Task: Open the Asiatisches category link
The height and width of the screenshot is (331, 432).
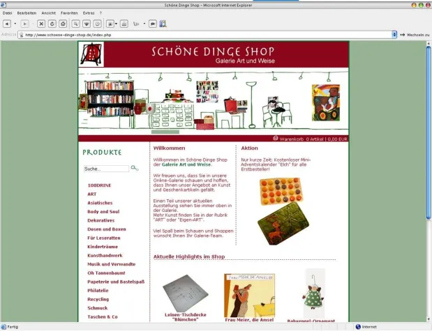Action: point(100,202)
